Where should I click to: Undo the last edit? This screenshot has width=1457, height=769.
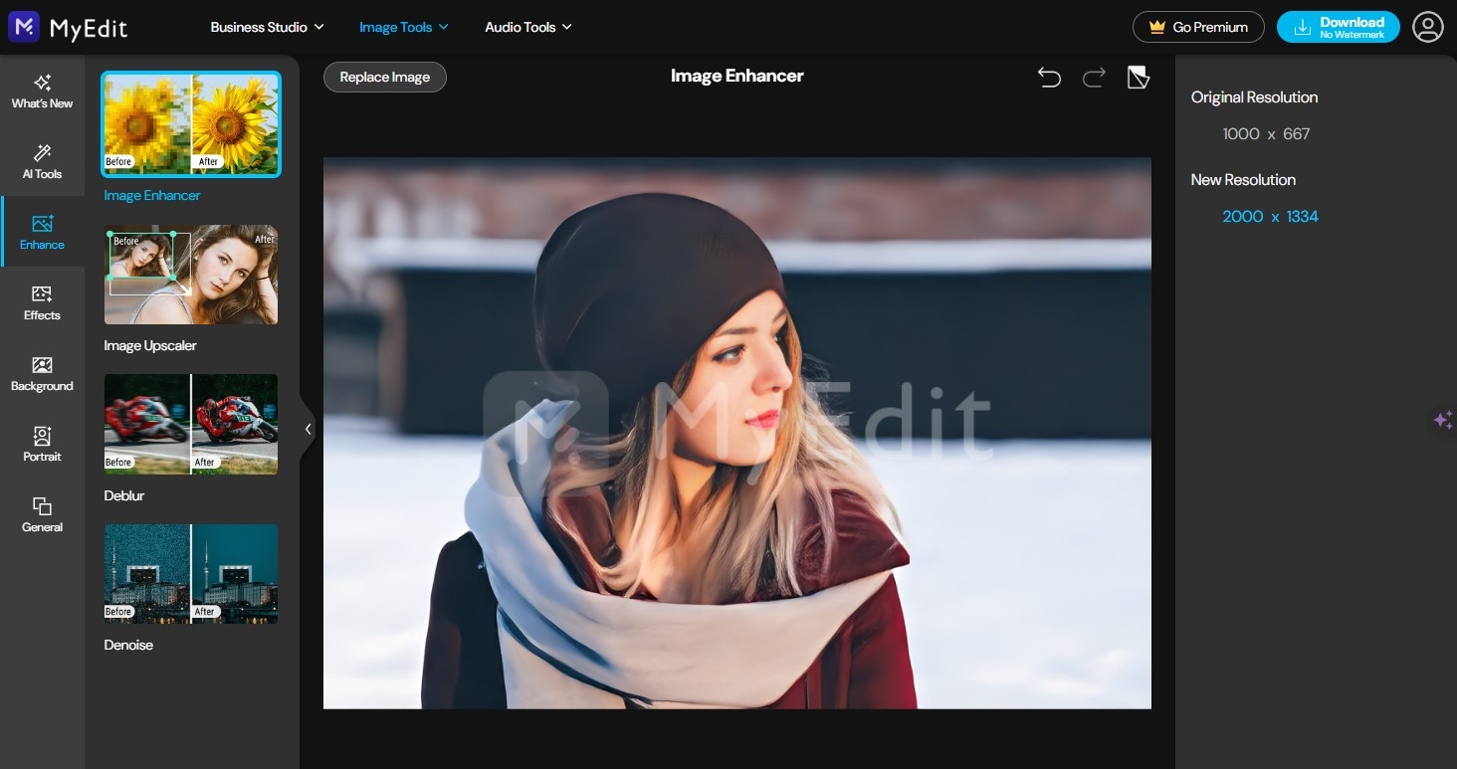point(1049,78)
